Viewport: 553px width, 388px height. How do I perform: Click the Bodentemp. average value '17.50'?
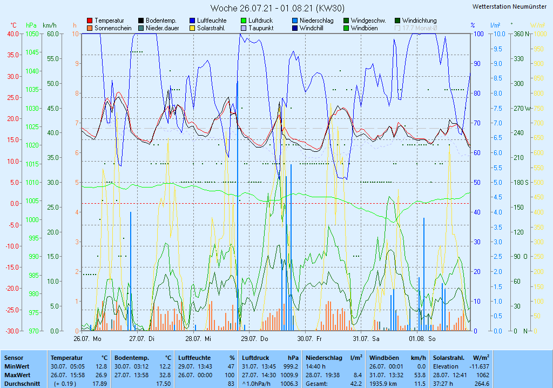click(x=163, y=384)
